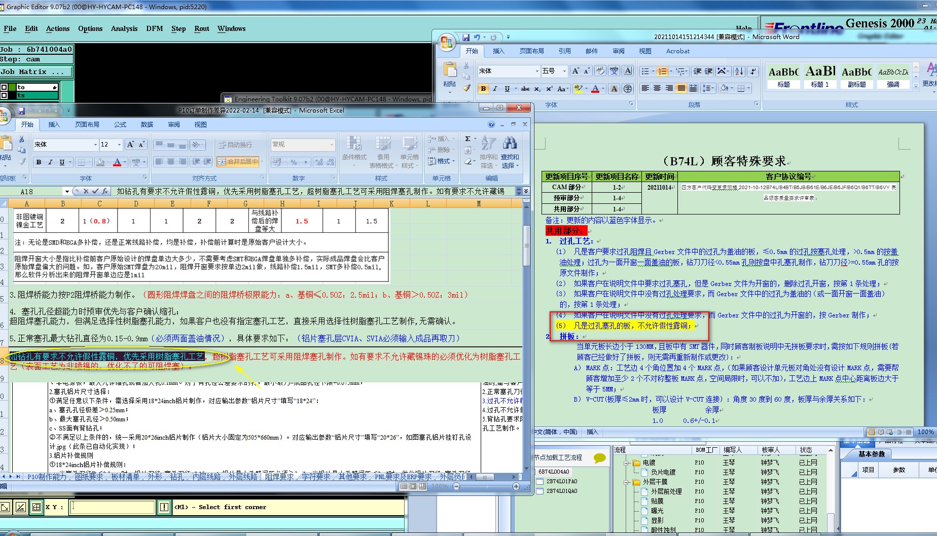The height and width of the screenshot is (536, 937).
Task: Toggle Excel merge and center button
Action: pos(238,162)
